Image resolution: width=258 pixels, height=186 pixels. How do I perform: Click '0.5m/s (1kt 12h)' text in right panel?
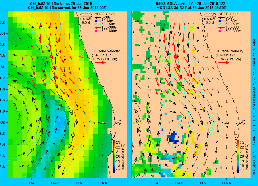pyautogui.click(x=228, y=59)
